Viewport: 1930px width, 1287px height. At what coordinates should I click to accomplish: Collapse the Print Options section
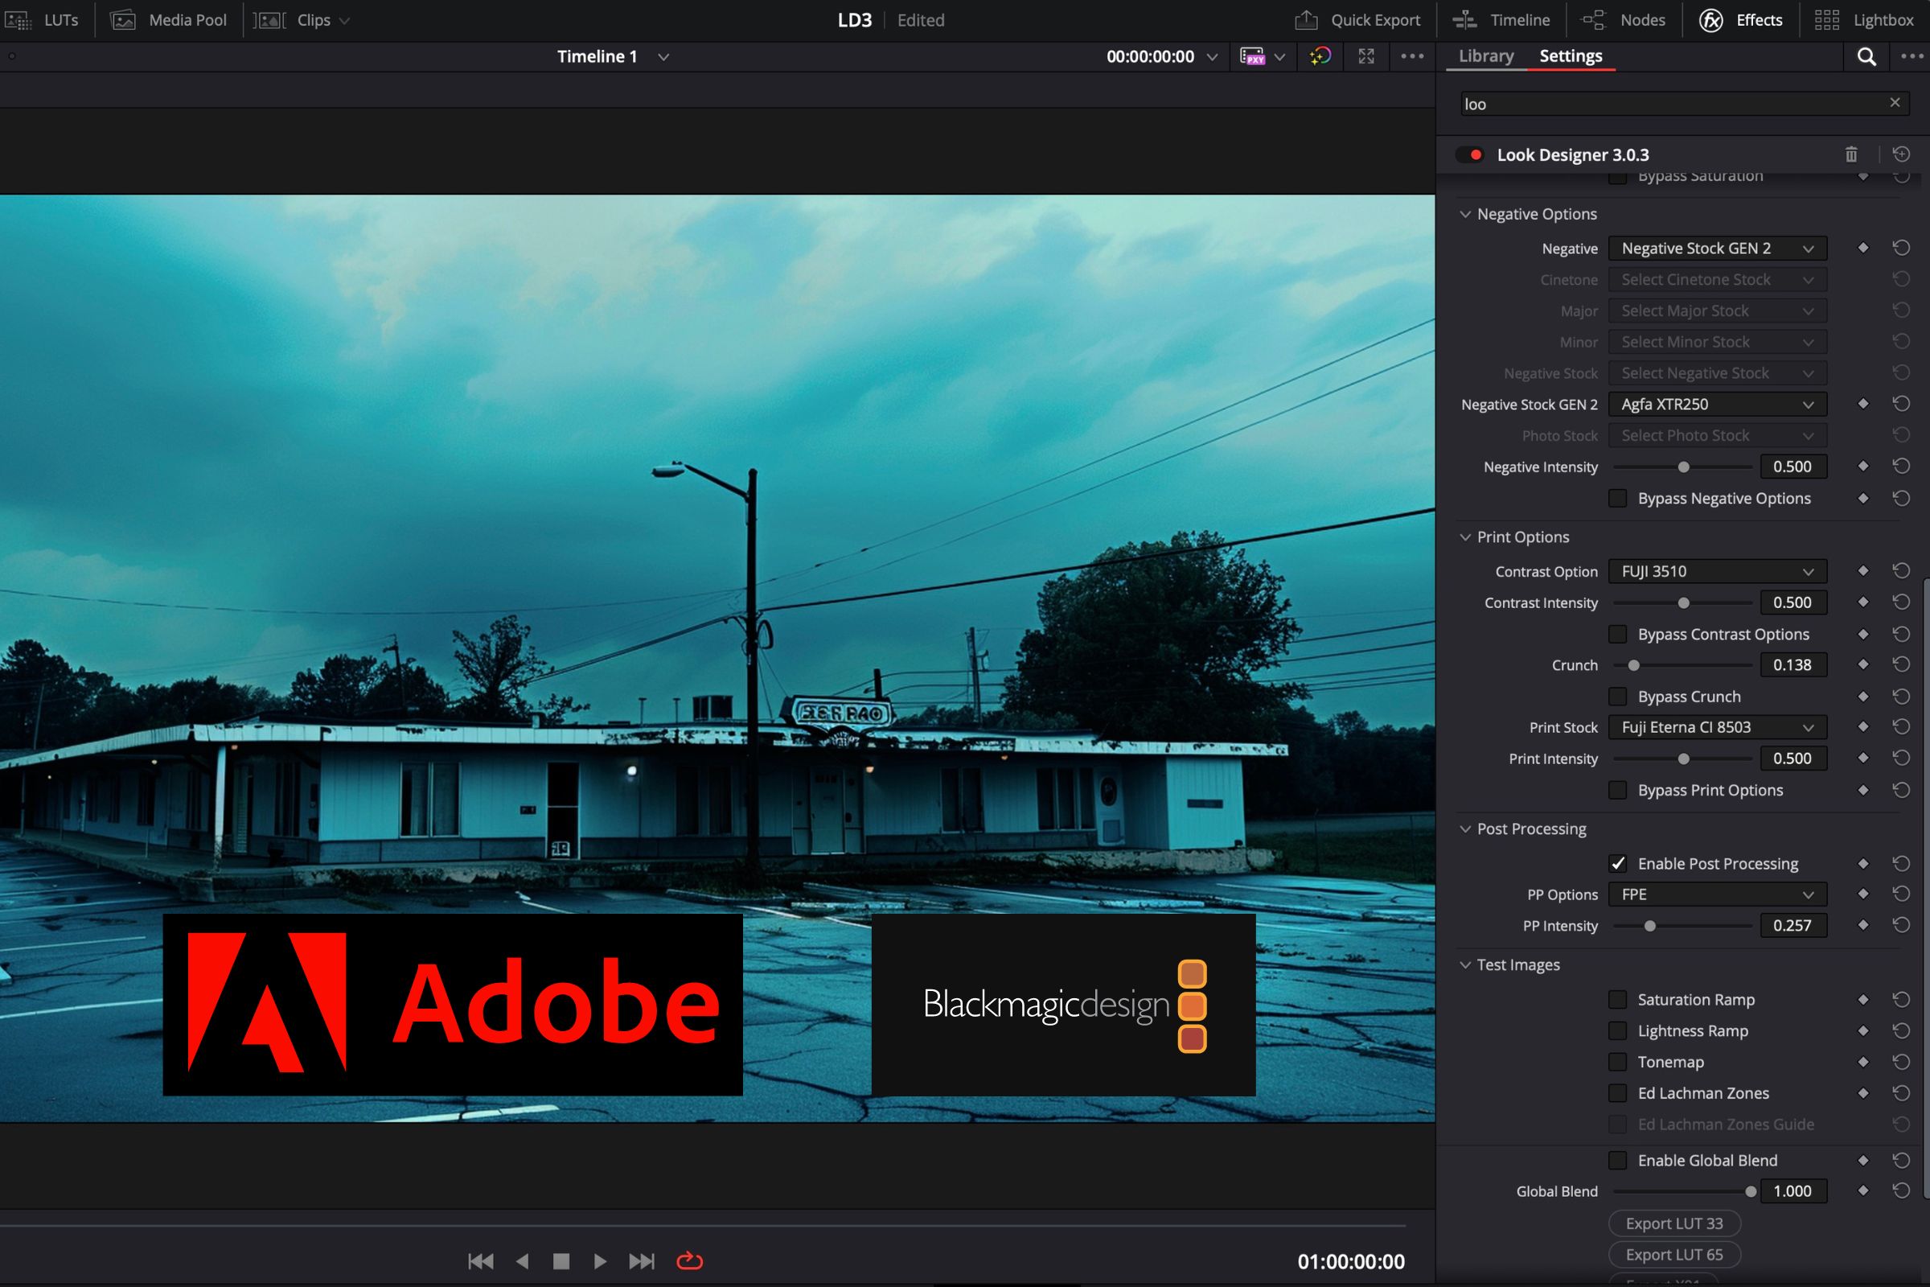click(x=1465, y=537)
